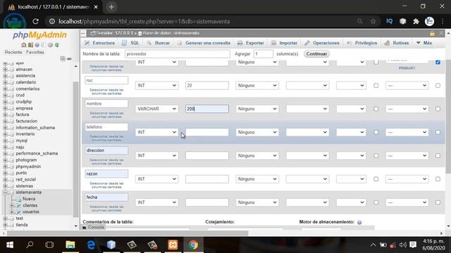Open volume control in system tray

coord(402,245)
